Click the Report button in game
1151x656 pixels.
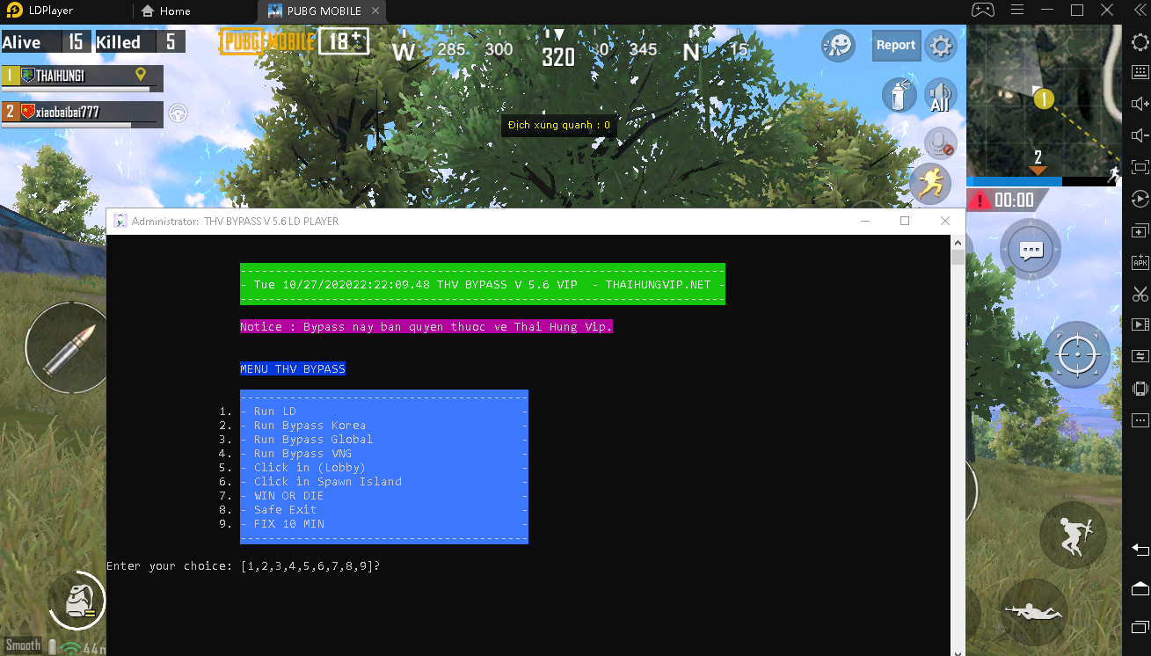(896, 45)
